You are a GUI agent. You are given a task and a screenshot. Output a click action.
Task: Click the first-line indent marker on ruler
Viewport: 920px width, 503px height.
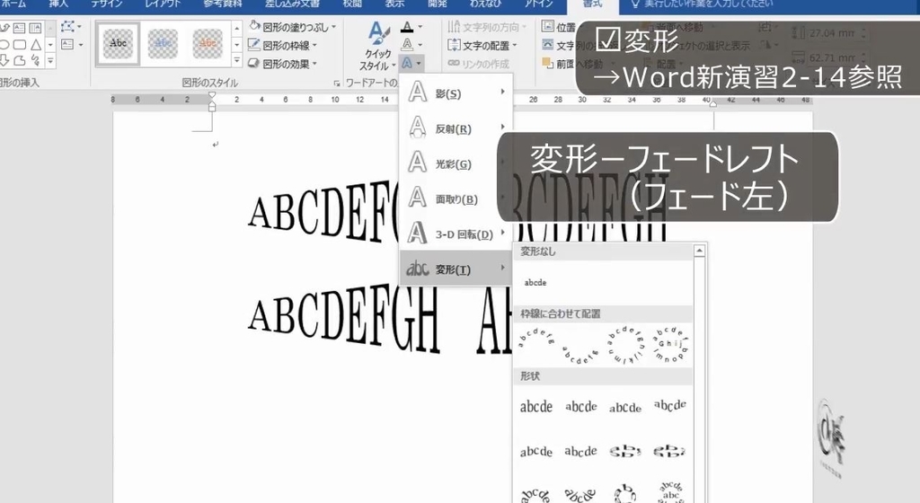[x=212, y=95]
